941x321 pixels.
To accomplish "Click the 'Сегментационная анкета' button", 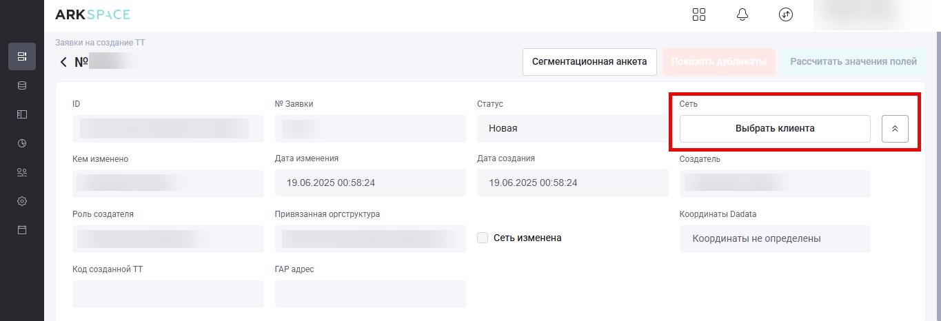I will click(x=589, y=61).
